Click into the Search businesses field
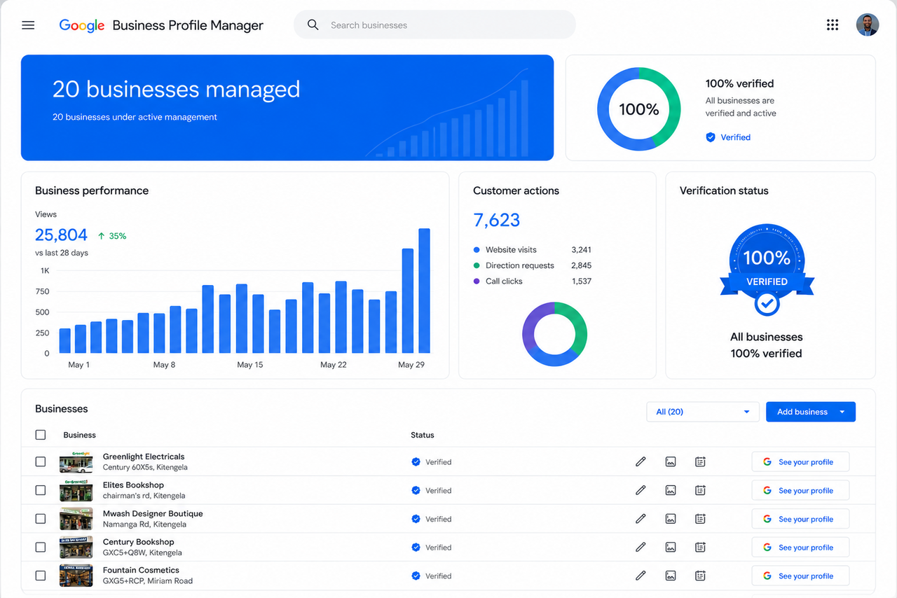Image resolution: width=897 pixels, height=598 pixels. coord(434,25)
